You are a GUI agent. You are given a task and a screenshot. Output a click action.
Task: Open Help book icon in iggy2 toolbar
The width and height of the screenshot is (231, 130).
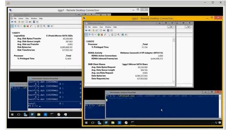108,30
